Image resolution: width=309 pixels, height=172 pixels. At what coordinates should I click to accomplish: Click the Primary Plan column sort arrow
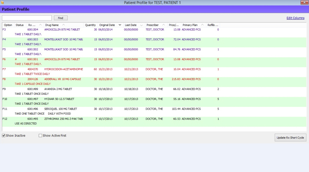202,25
